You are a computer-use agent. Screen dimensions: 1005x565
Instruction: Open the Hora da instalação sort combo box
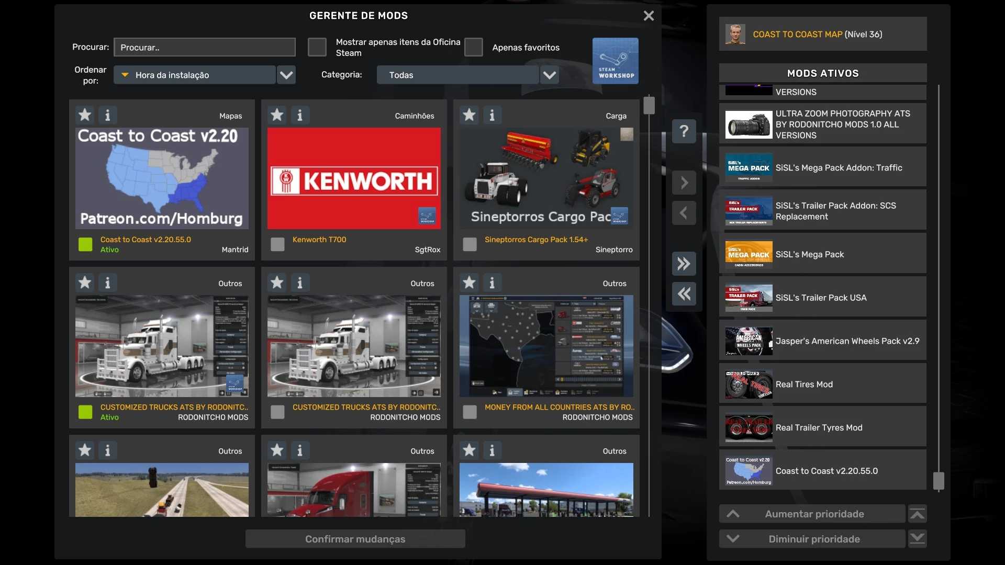click(195, 75)
